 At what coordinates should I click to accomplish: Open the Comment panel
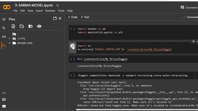tap(189, 7)
